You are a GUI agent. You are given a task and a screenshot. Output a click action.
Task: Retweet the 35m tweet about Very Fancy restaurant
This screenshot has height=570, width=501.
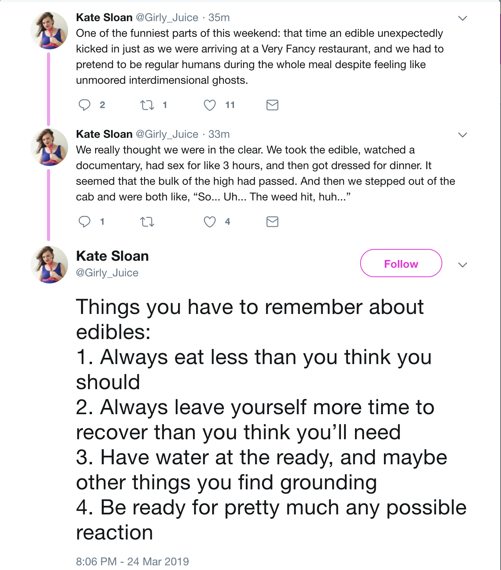147,105
